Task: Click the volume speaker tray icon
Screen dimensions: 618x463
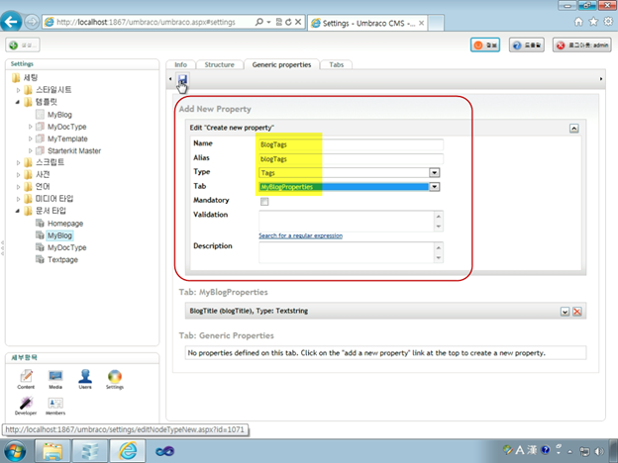Action: click(599, 451)
